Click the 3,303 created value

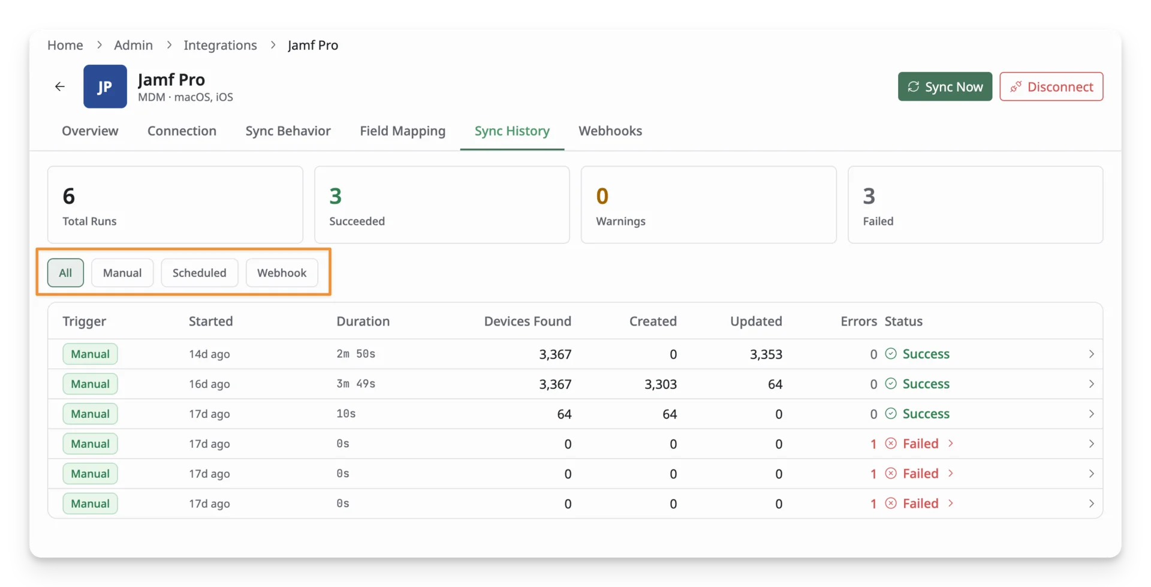pos(661,384)
